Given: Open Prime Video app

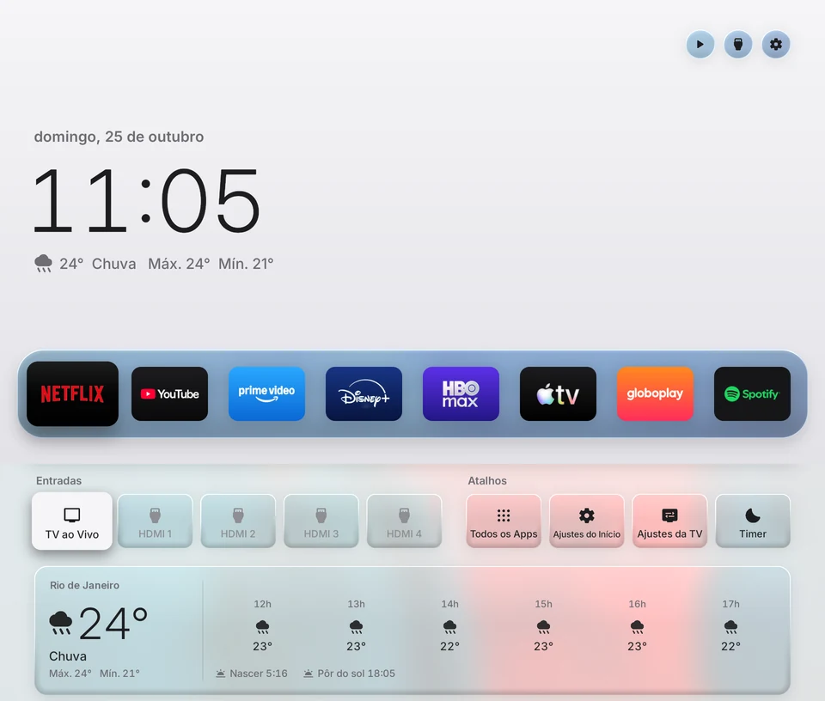Looking at the screenshot, I should click(x=266, y=394).
